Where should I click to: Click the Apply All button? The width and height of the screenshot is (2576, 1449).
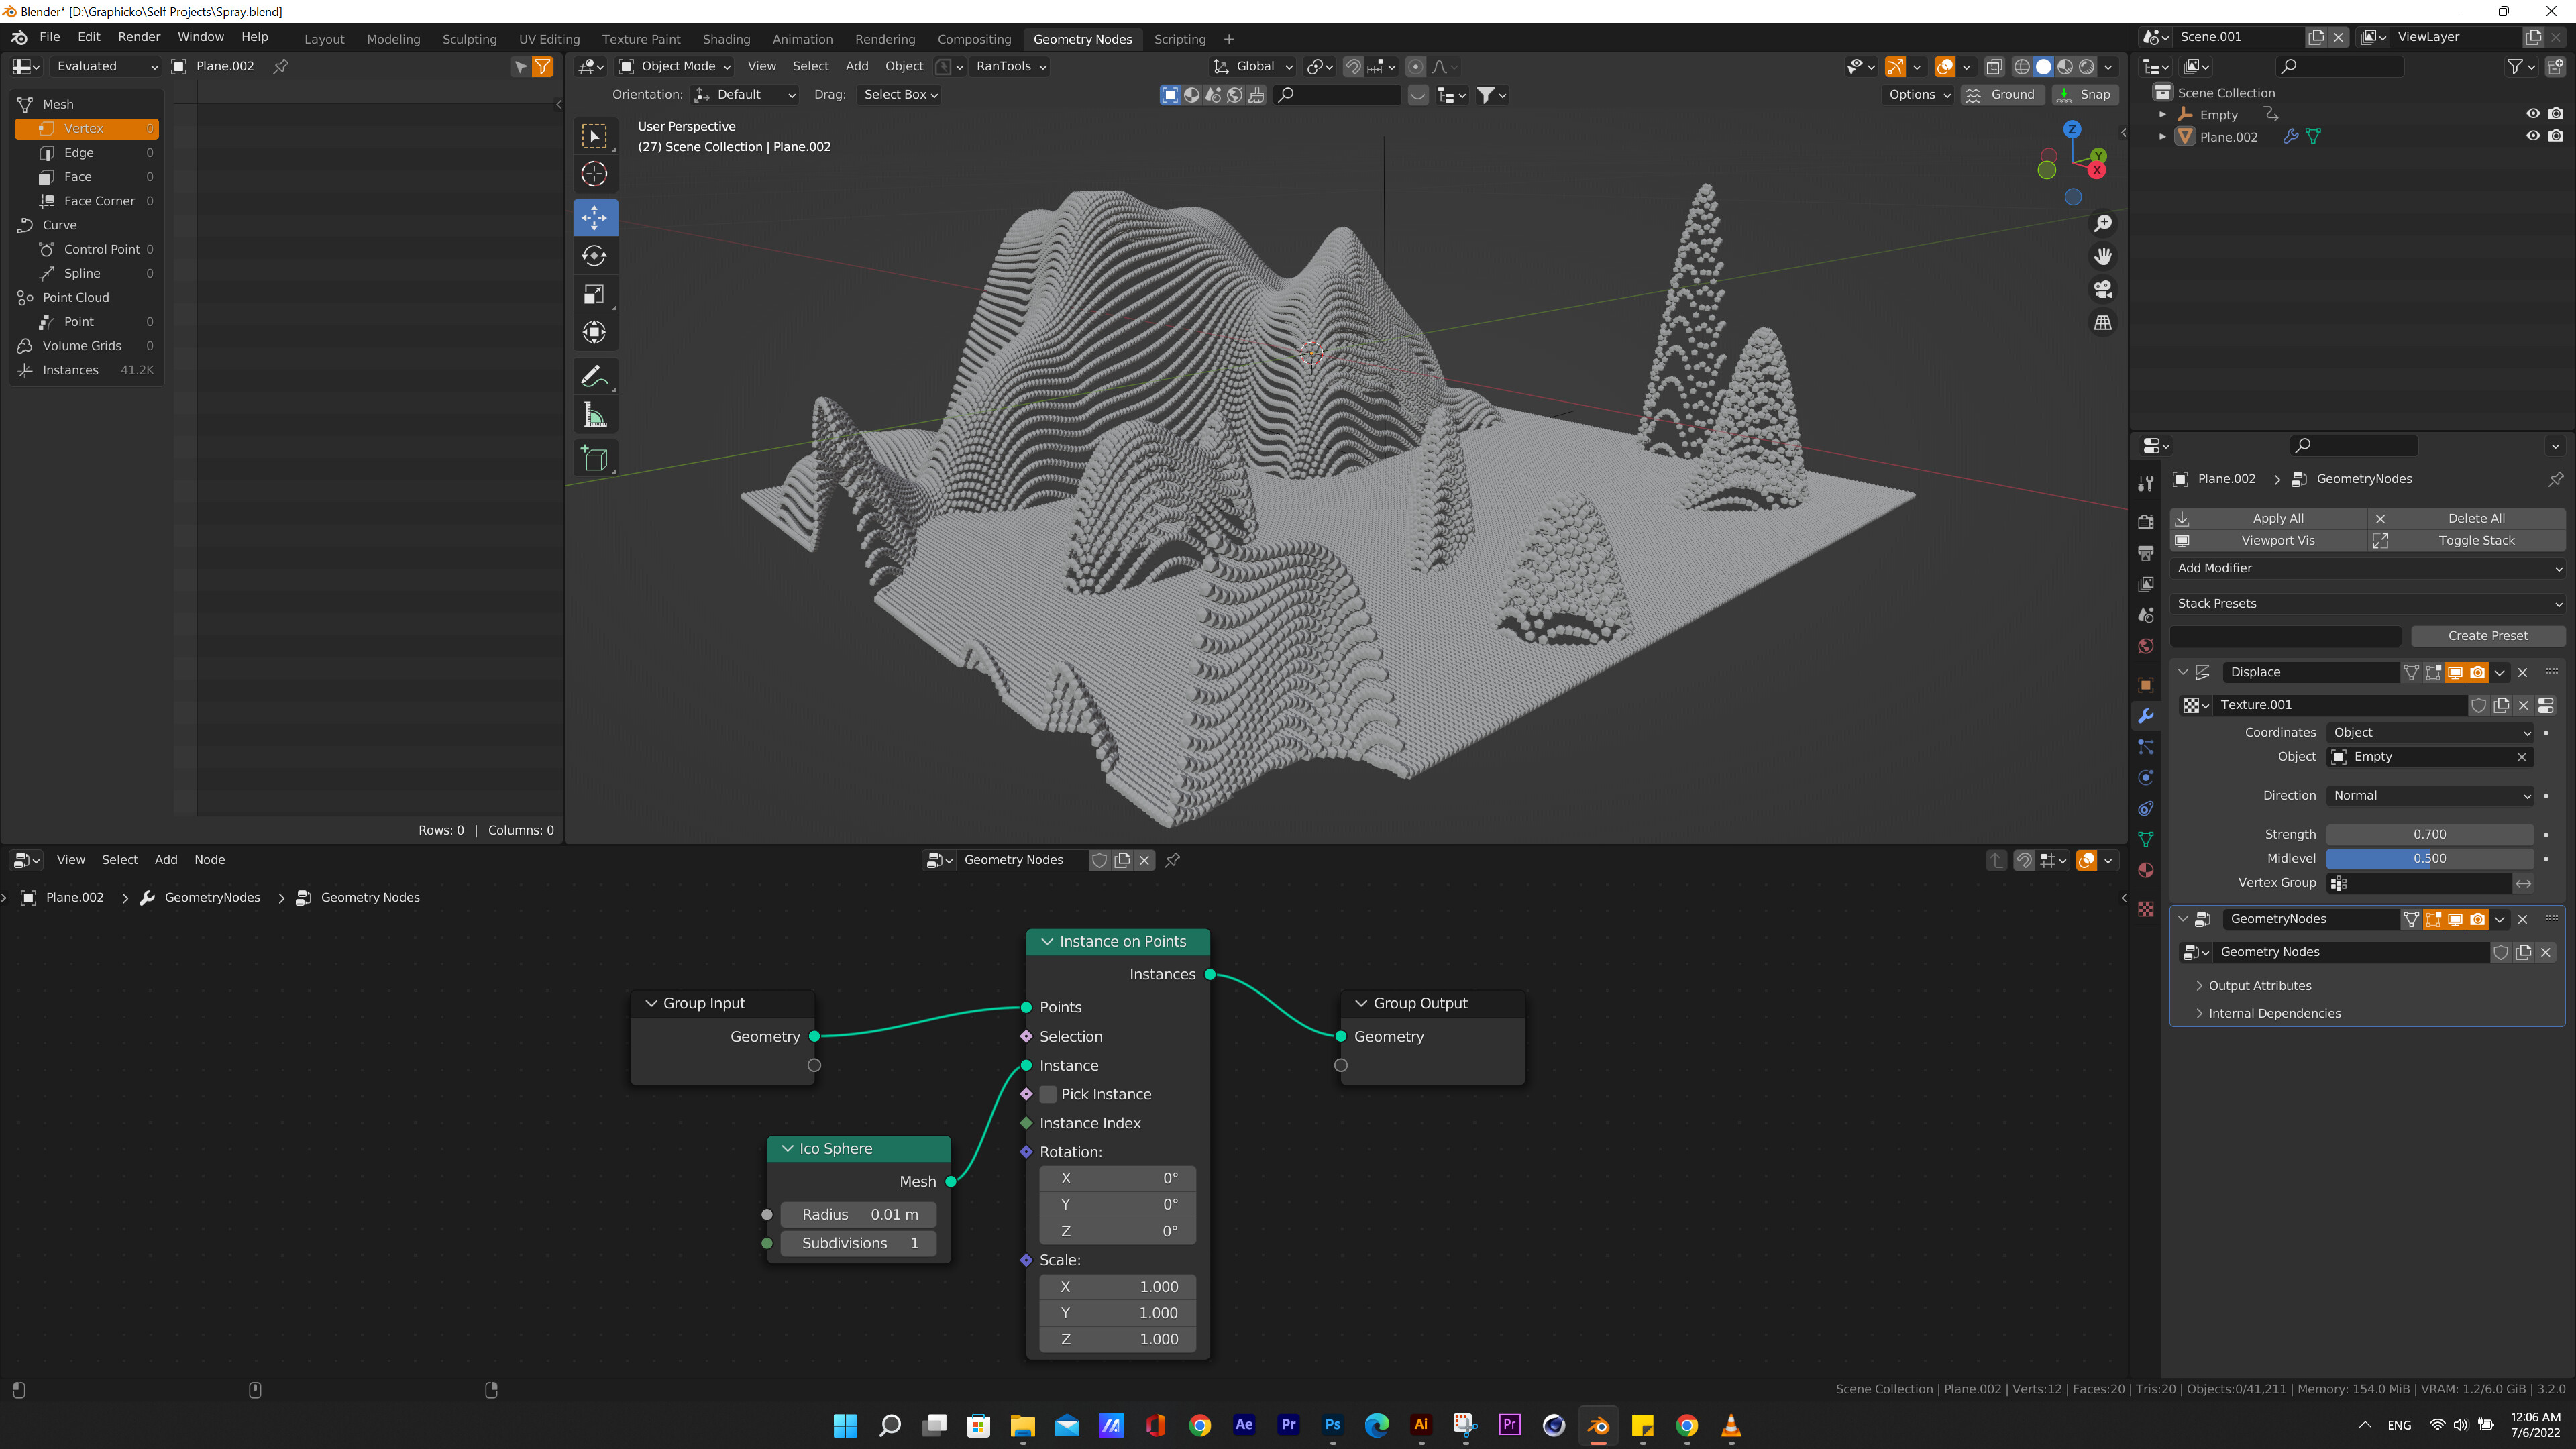(2278, 518)
